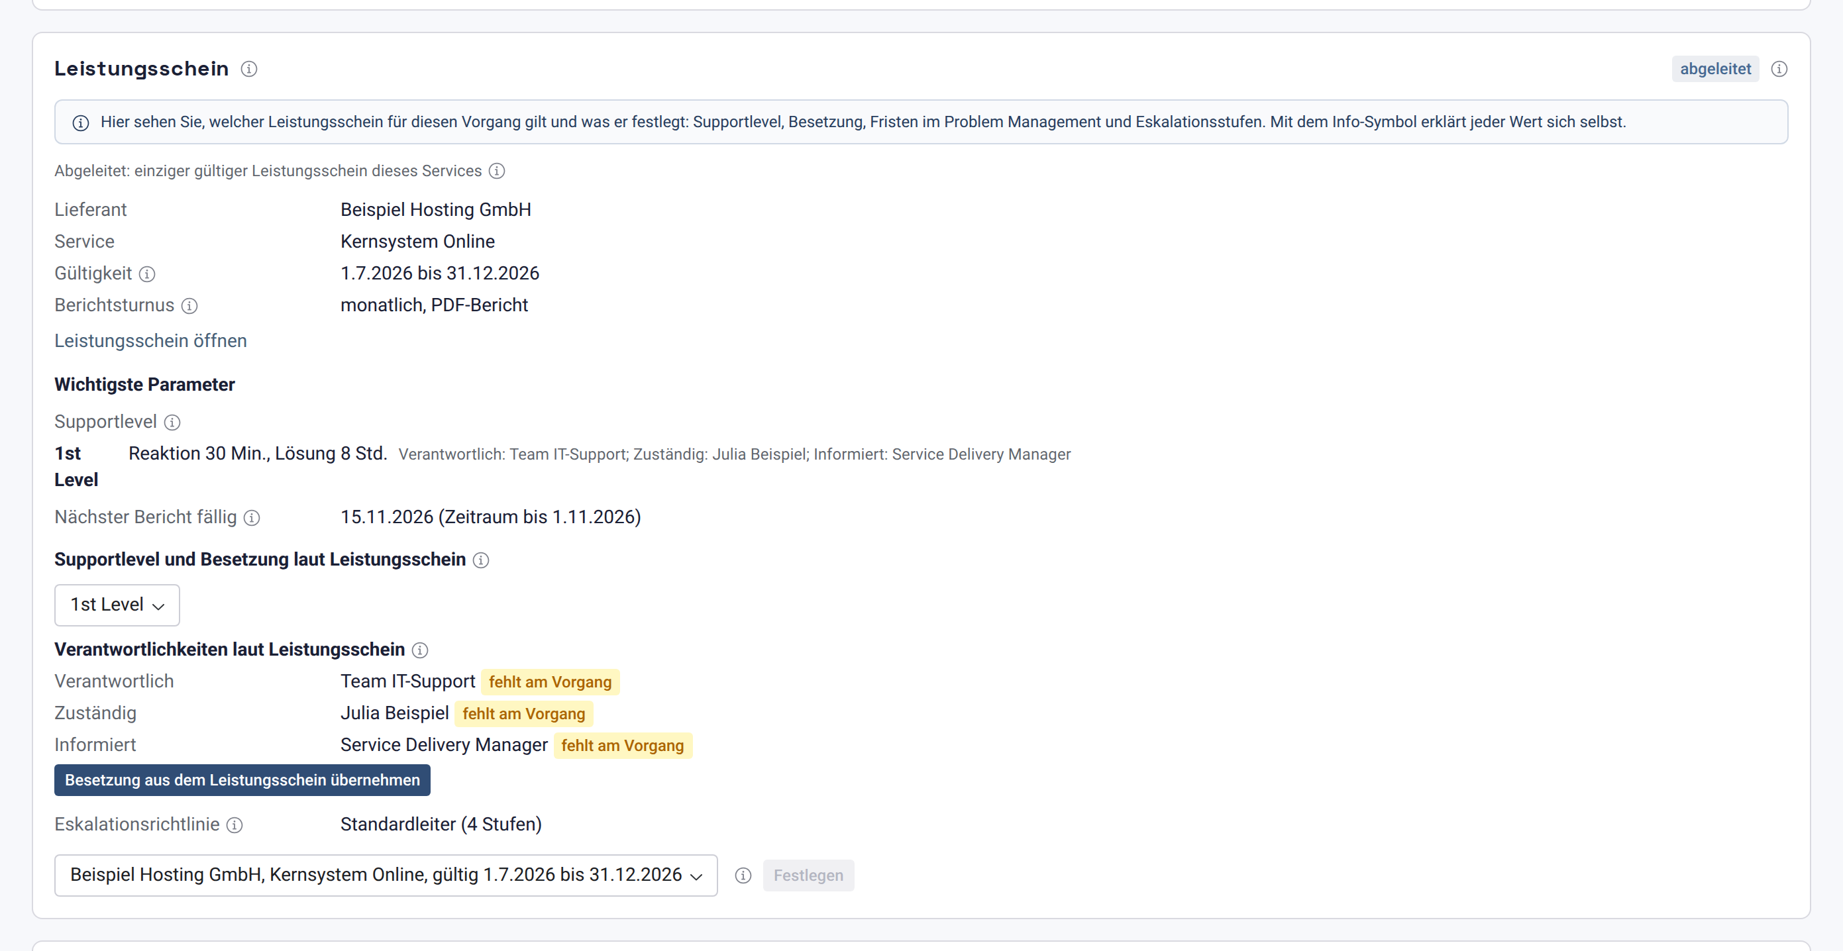Open the 'Leistungsschein öffnen' link
The image size is (1843, 951).
click(x=150, y=340)
